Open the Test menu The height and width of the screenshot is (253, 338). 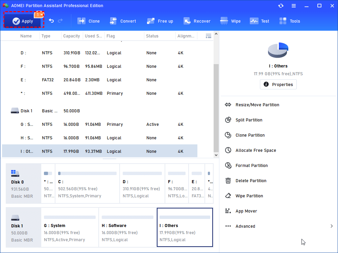coord(259,21)
